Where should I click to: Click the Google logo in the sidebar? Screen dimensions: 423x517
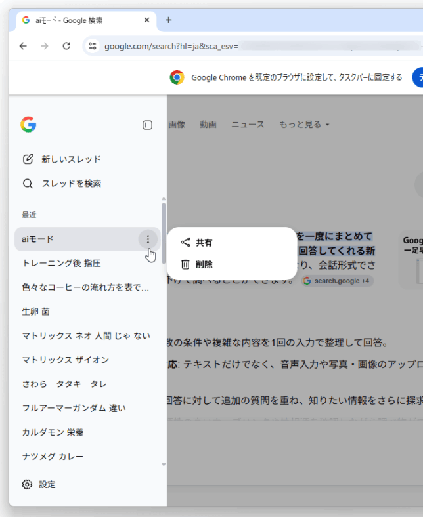(28, 125)
